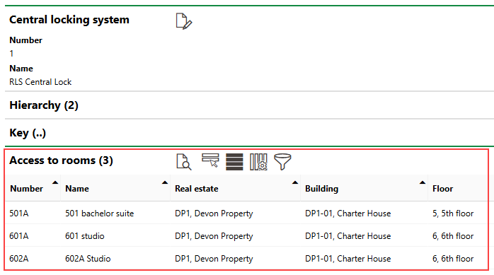Click 'DP1-01, Charter House' in the 601A row

pyautogui.click(x=347, y=236)
